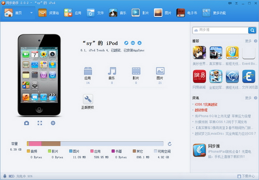Screen dimensions: 259x180
Task: Open the 影片 video tab in toolbar
Action: [140, 13]
